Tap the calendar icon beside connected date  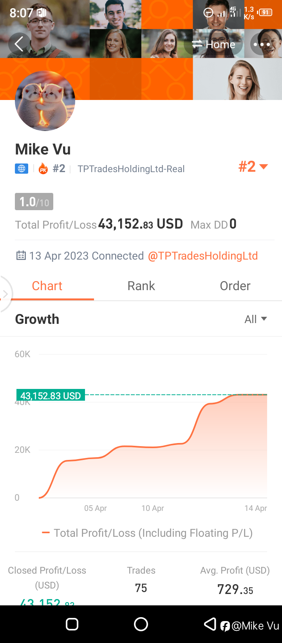[21, 256]
